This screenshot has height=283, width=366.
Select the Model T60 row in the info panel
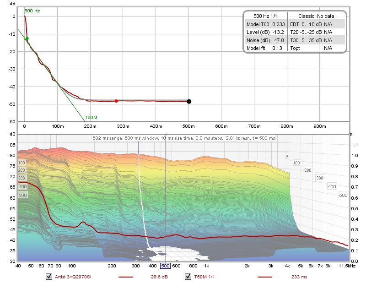click(265, 24)
